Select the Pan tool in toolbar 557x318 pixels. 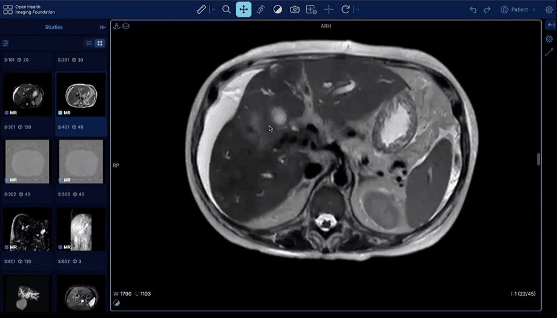(243, 10)
